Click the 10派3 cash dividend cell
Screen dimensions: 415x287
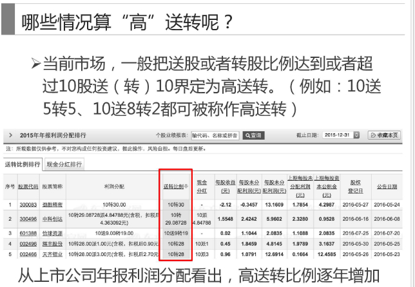click(x=202, y=254)
